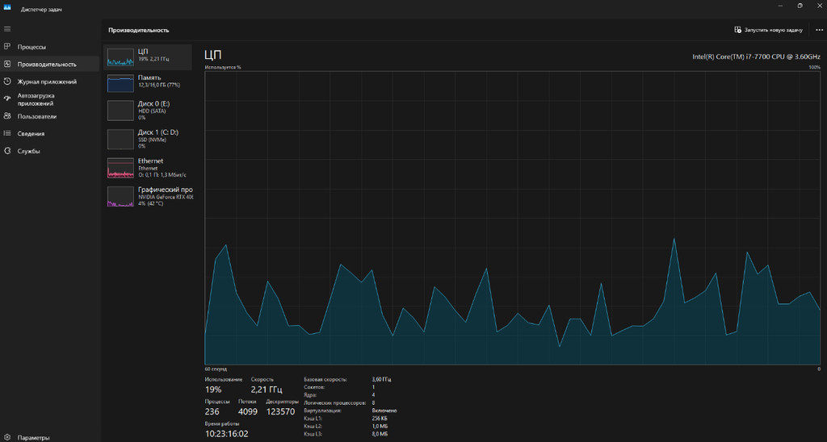Click the Потоки count 4099
This screenshot has width=827, height=442.
point(248,411)
